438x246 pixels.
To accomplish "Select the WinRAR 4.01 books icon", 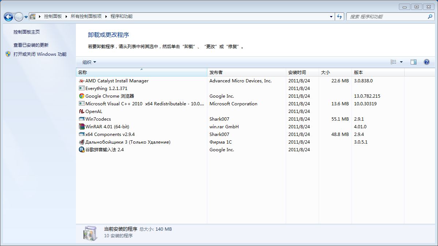I will [x=82, y=127].
